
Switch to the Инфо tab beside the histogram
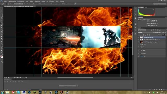(x=146, y=7)
